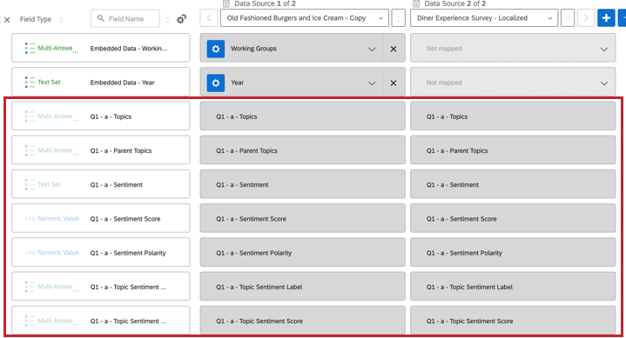
Task: Open Not mapped dropdown for Year row
Action: [x=513, y=83]
